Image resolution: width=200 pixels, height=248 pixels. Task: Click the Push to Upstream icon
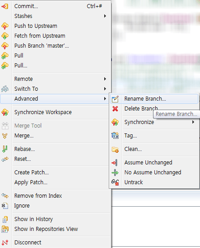(5, 26)
